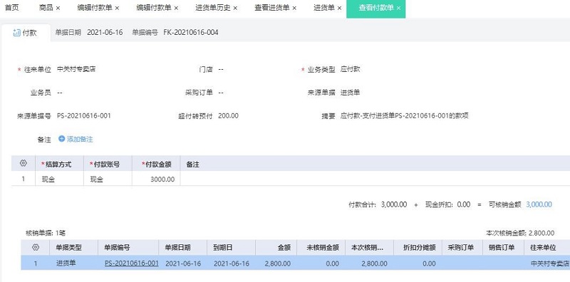Image resolution: width=570 pixels, height=282 pixels.
Task: Select the 现金 settlement method cell
Action: point(60,179)
